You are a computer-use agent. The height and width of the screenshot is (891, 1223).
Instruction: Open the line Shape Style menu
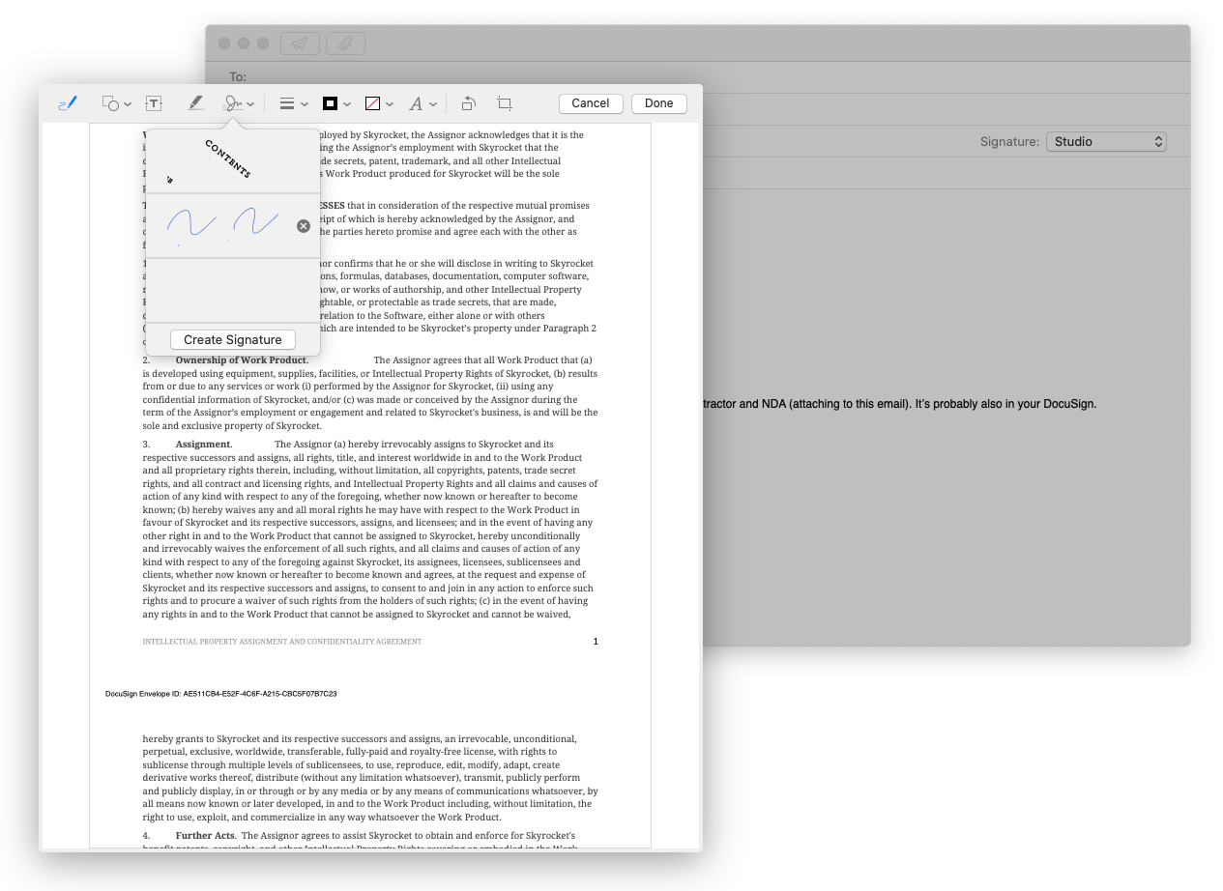(293, 103)
